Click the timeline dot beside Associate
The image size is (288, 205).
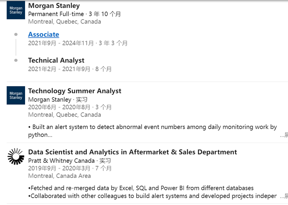point(16,35)
